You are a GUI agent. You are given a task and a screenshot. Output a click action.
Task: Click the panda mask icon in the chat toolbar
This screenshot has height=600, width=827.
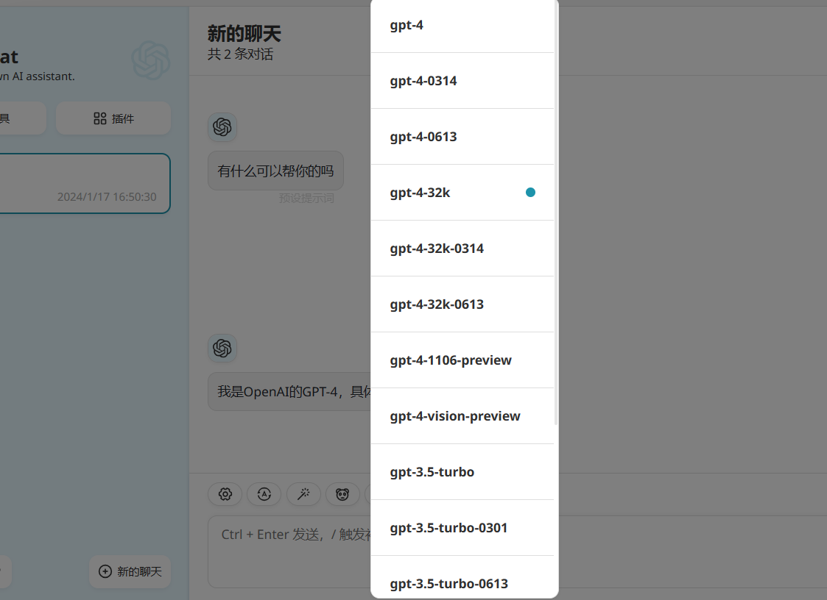pos(342,494)
